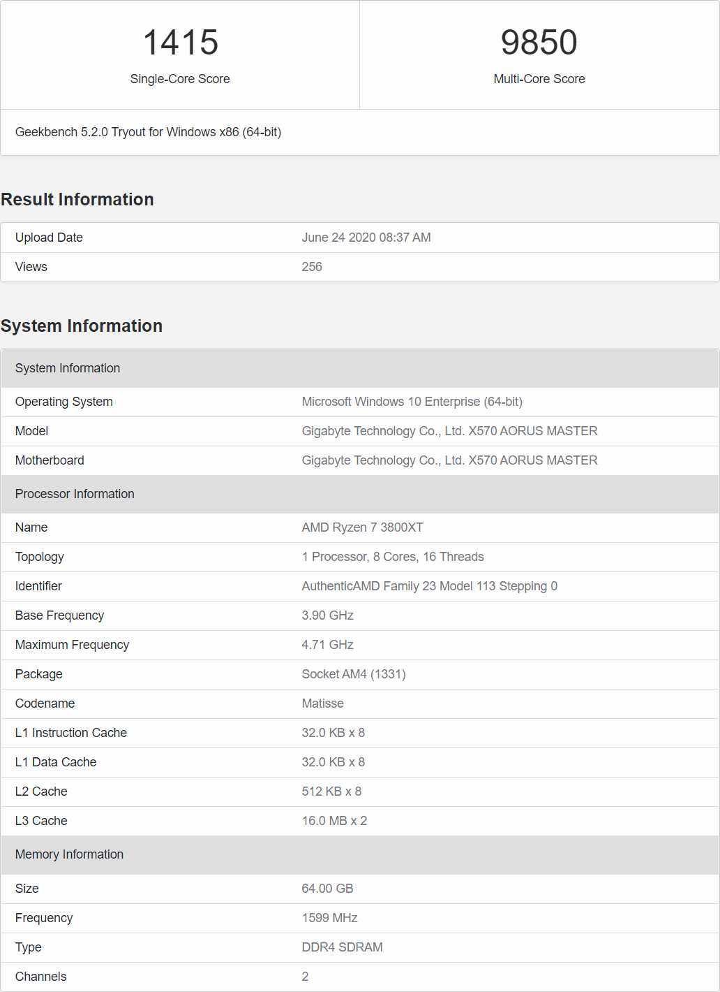Select the Socket AM4 (1331) value

coord(354,674)
